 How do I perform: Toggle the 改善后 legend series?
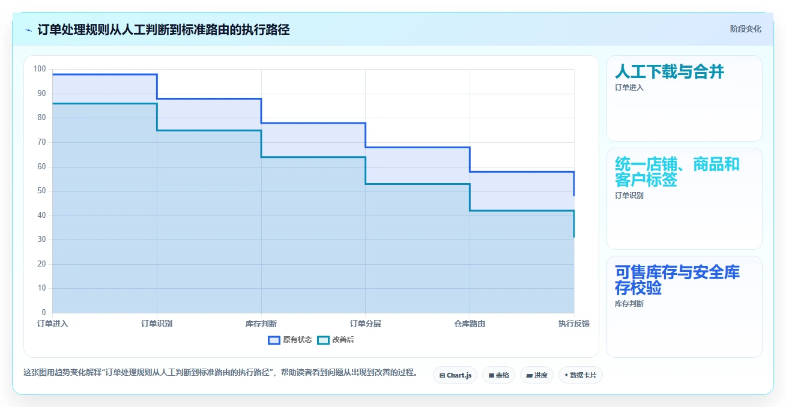click(336, 340)
